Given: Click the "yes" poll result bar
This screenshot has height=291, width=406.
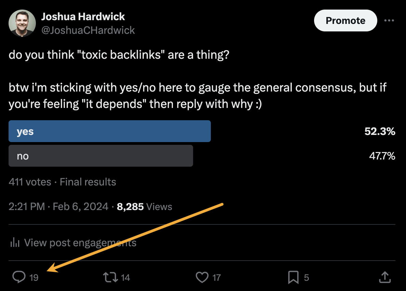Looking at the screenshot, I should click(x=109, y=131).
